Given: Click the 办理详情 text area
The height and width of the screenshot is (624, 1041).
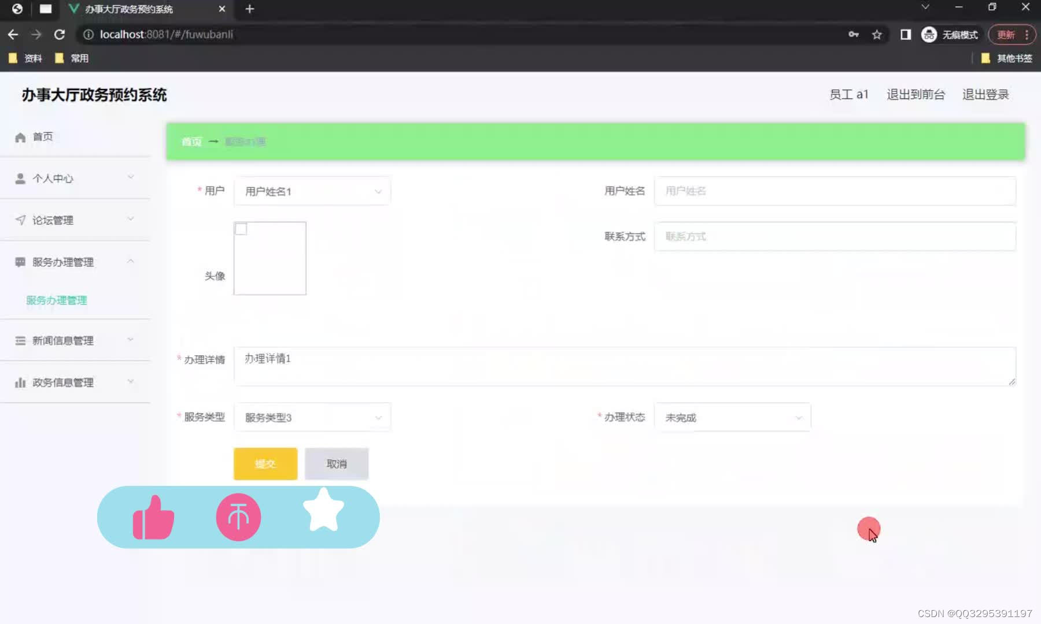Looking at the screenshot, I should [625, 366].
